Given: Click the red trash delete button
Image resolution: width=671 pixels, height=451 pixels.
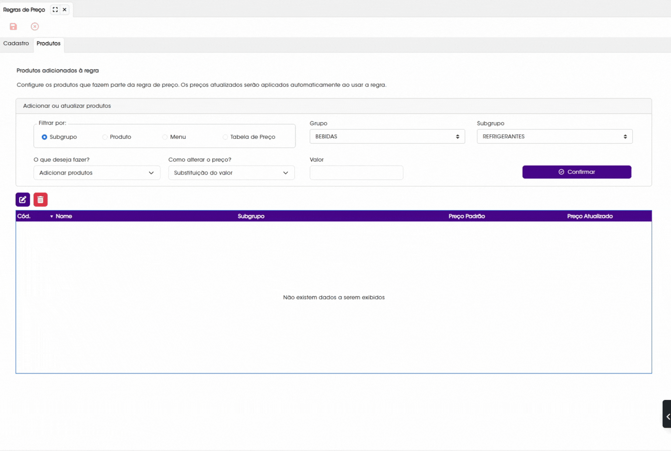Looking at the screenshot, I should tap(41, 200).
